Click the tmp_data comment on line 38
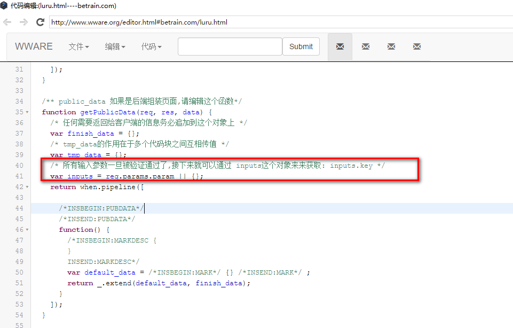 pos(140,144)
